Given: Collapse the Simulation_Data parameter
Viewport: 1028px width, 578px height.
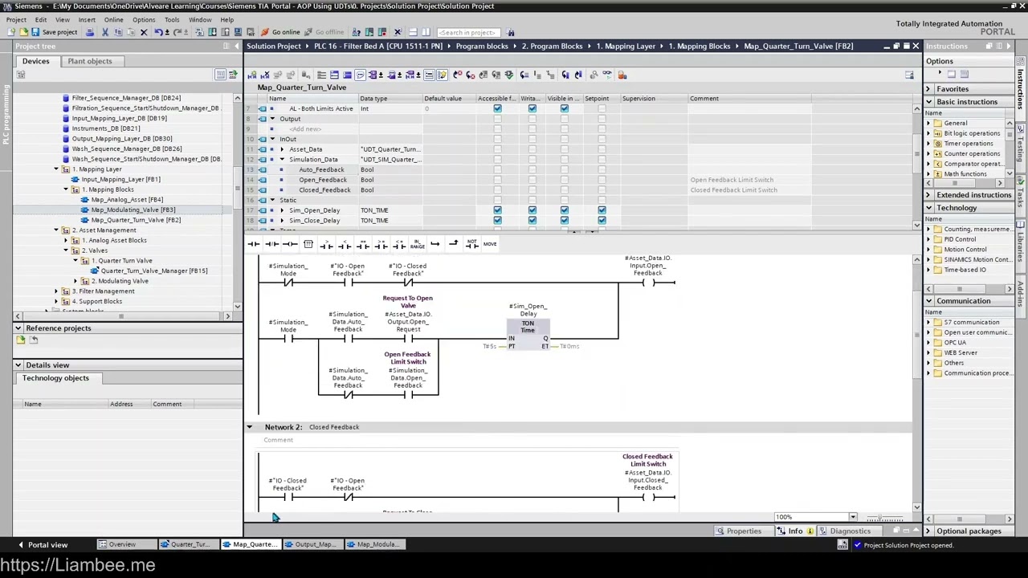Looking at the screenshot, I should [x=281, y=160].
